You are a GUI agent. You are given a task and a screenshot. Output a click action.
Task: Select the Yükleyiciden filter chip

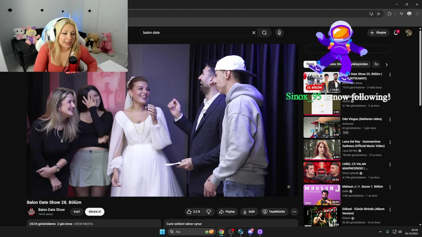(x=359, y=64)
